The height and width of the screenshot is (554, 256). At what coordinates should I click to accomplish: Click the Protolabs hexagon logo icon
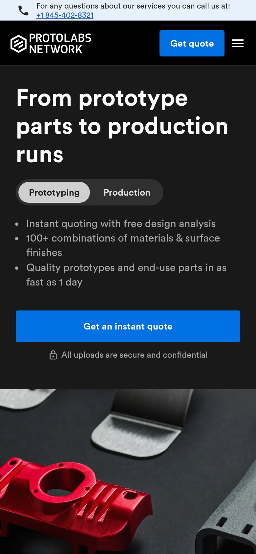(x=18, y=44)
